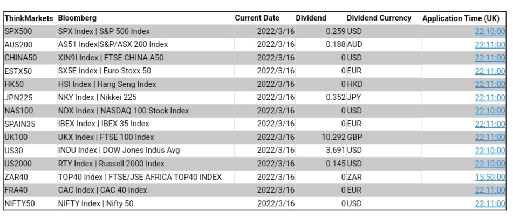Click the ESTX50 row time link
Image resolution: width=513 pixels, height=218 pixels.
(x=490, y=71)
